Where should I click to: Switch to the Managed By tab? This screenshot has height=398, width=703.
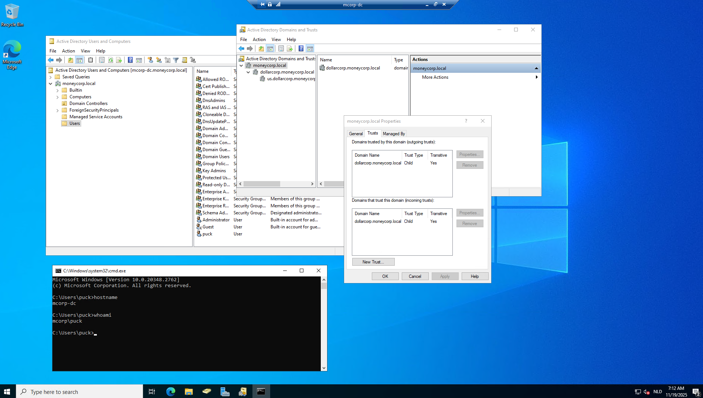click(394, 134)
